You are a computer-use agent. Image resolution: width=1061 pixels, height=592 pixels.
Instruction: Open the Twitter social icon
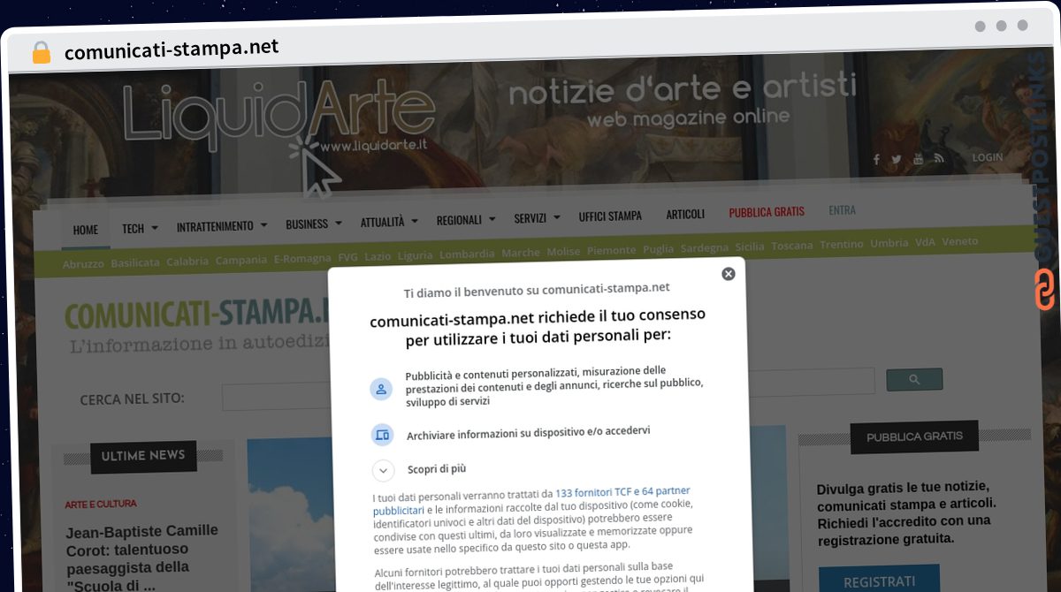897,160
